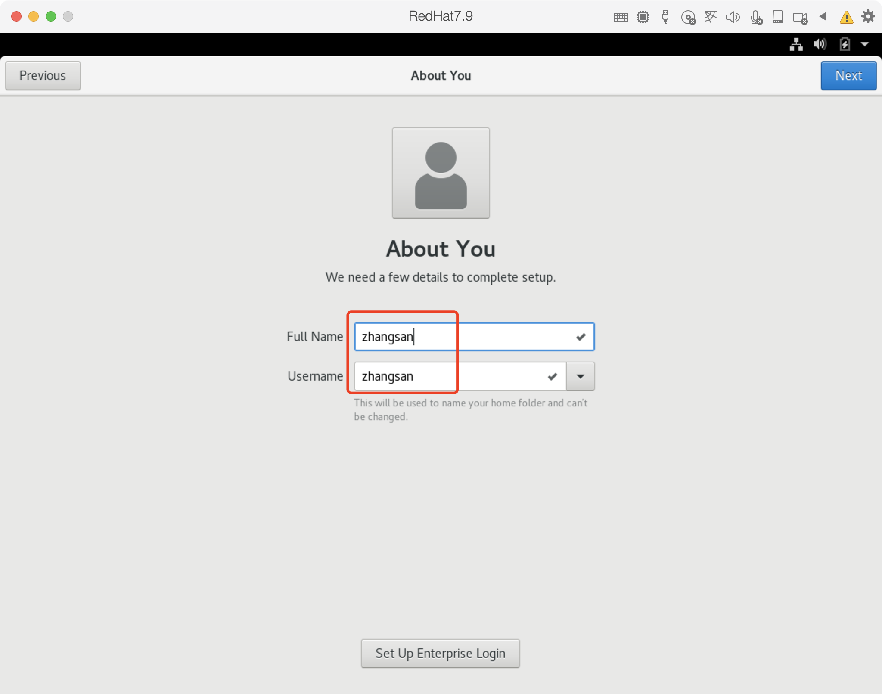Click the VM sound speaker icon

click(x=733, y=17)
